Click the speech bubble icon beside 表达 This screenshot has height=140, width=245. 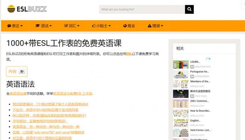(9, 26)
